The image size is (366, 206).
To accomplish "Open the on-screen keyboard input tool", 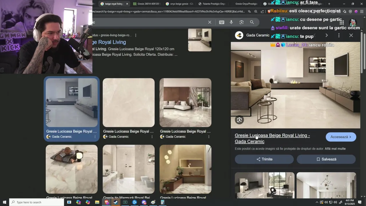I will (222, 22).
